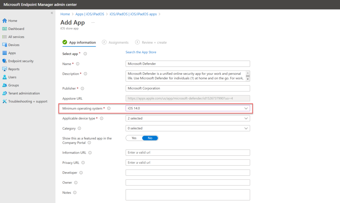
Task: Switch to the App information tab
Action: (x=79, y=42)
